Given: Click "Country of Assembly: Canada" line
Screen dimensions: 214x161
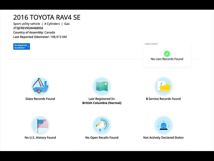Looking at the screenshot, I should (34, 32).
